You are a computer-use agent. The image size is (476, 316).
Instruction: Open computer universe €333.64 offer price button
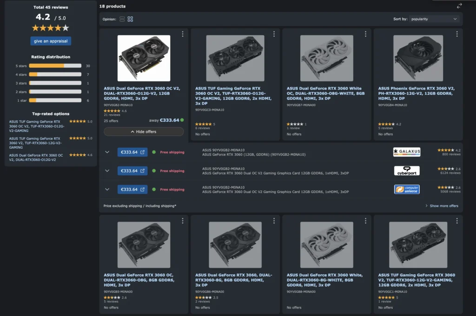[x=132, y=190]
